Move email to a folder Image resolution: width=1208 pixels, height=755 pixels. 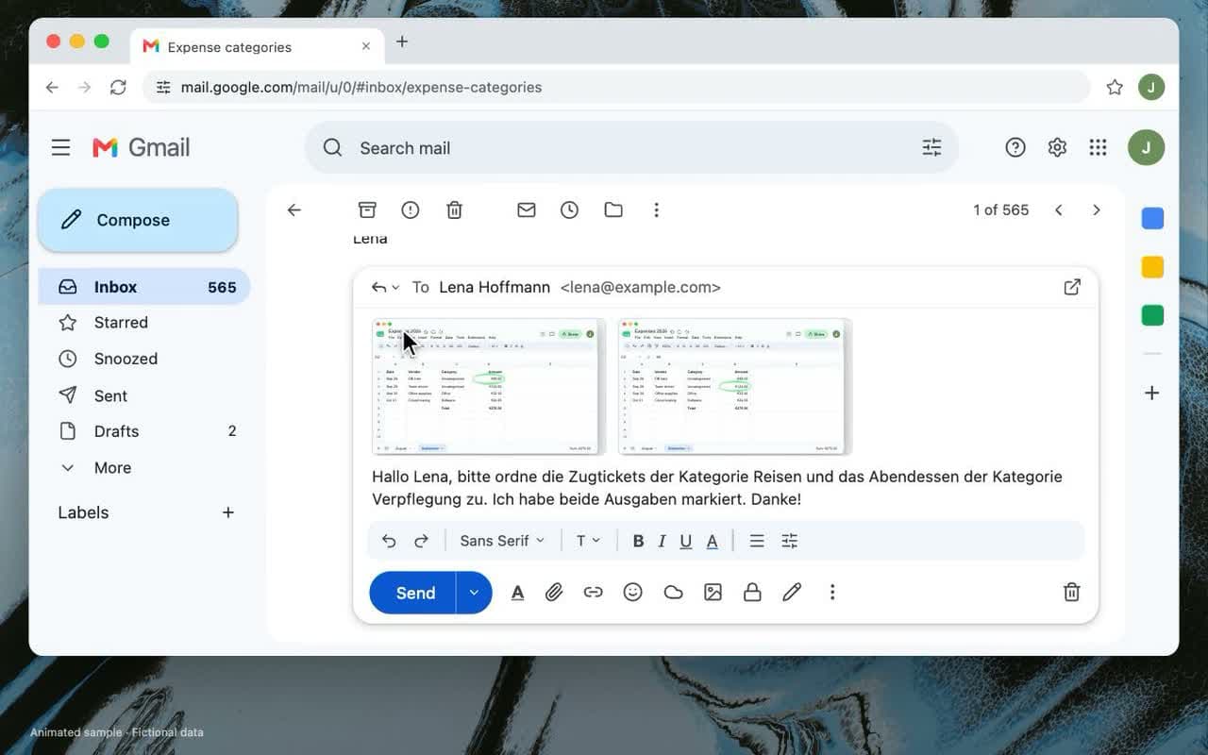pos(613,210)
